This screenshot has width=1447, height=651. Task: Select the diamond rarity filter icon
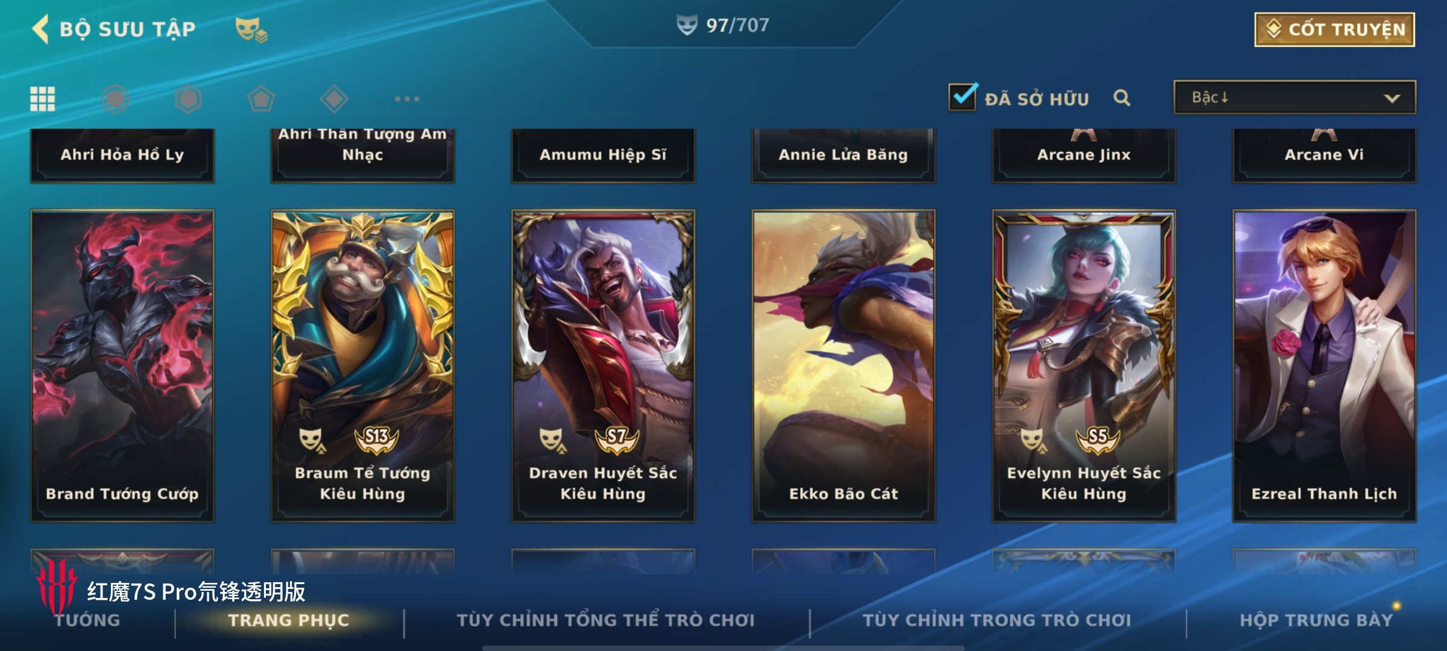click(334, 99)
